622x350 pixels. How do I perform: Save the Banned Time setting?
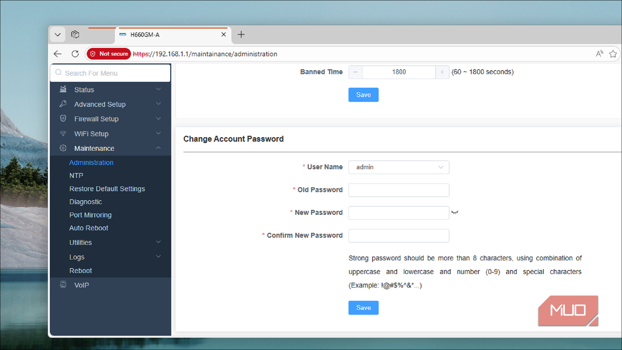point(363,95)
